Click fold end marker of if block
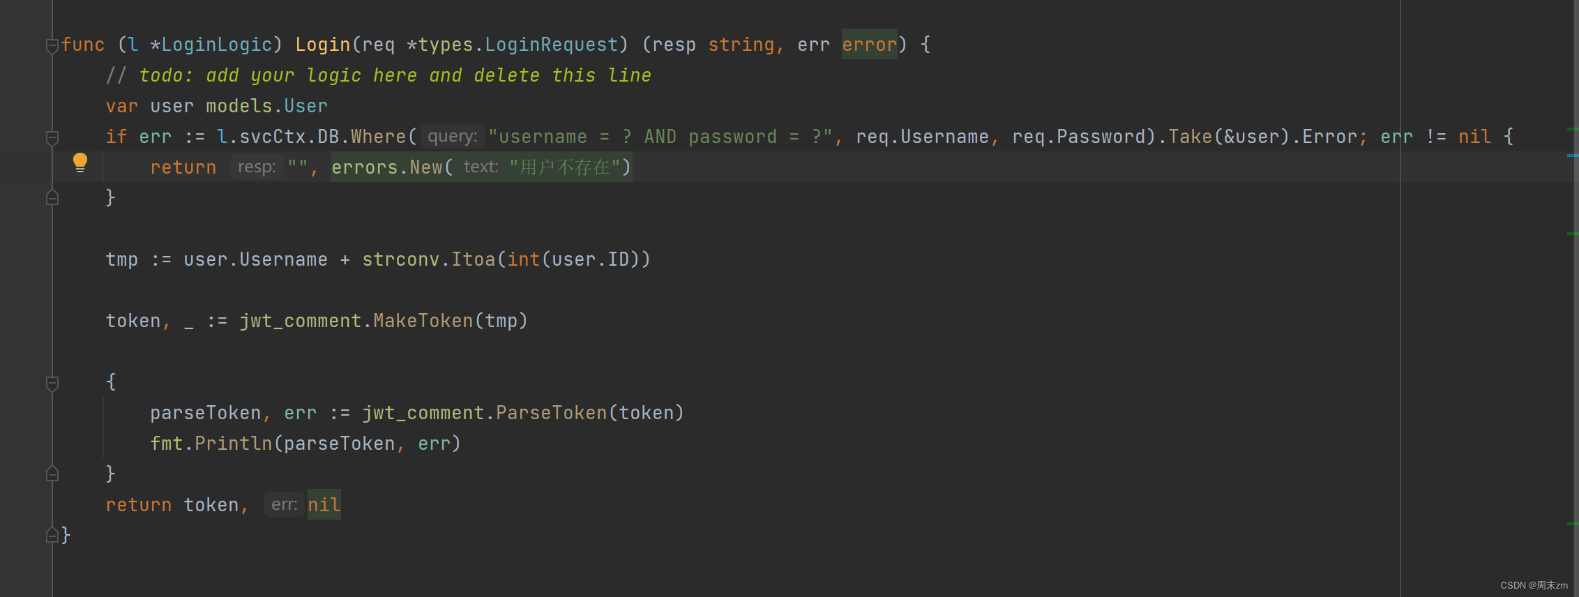Viewport: 1579px width, 597px height. point(52,198)
